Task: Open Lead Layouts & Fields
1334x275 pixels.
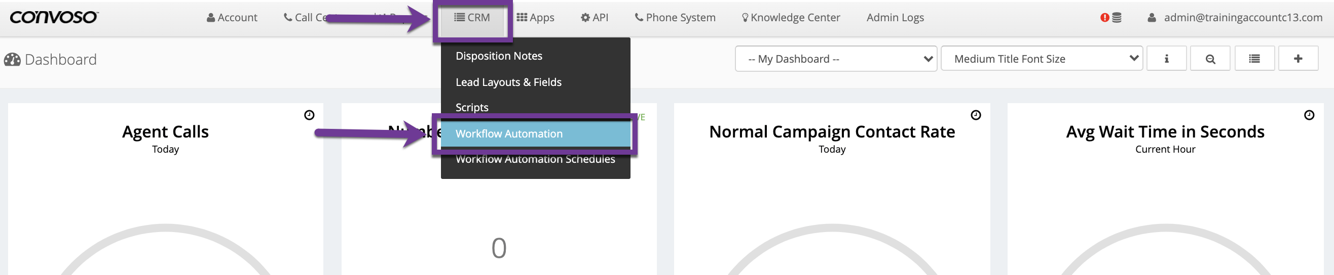Action: coord(508,82)
